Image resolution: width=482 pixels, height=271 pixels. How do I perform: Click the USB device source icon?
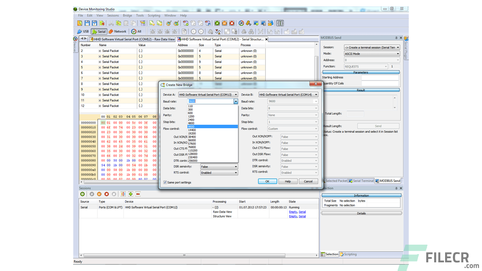(82, 31)
